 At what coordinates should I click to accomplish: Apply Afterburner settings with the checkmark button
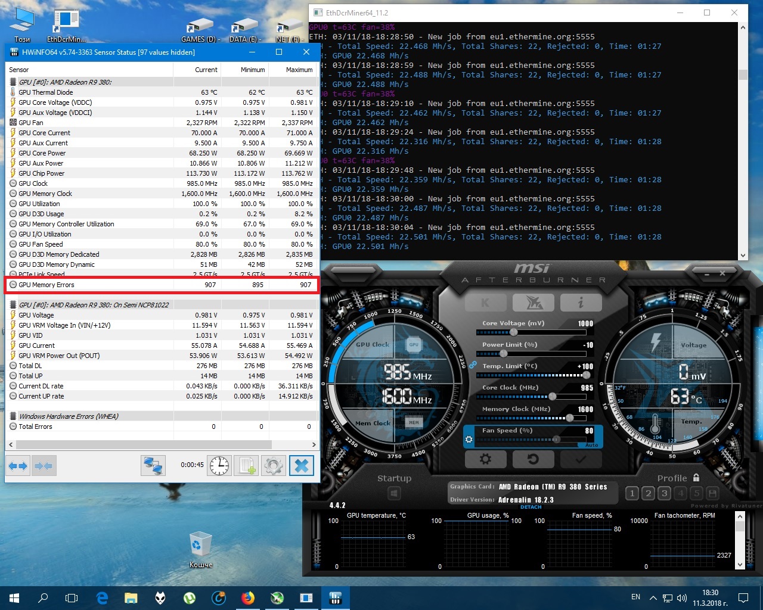(x=581, y=459)
